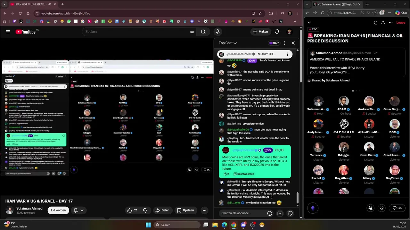410x230 pixels.
Task: Open the emoji picker in chat input
Action: click(x=270, y=213)
